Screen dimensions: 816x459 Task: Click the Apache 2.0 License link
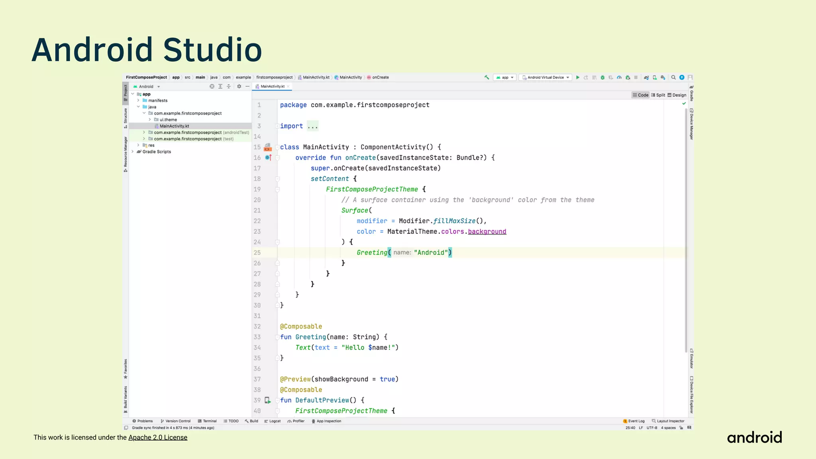click(x=158, y=437)
